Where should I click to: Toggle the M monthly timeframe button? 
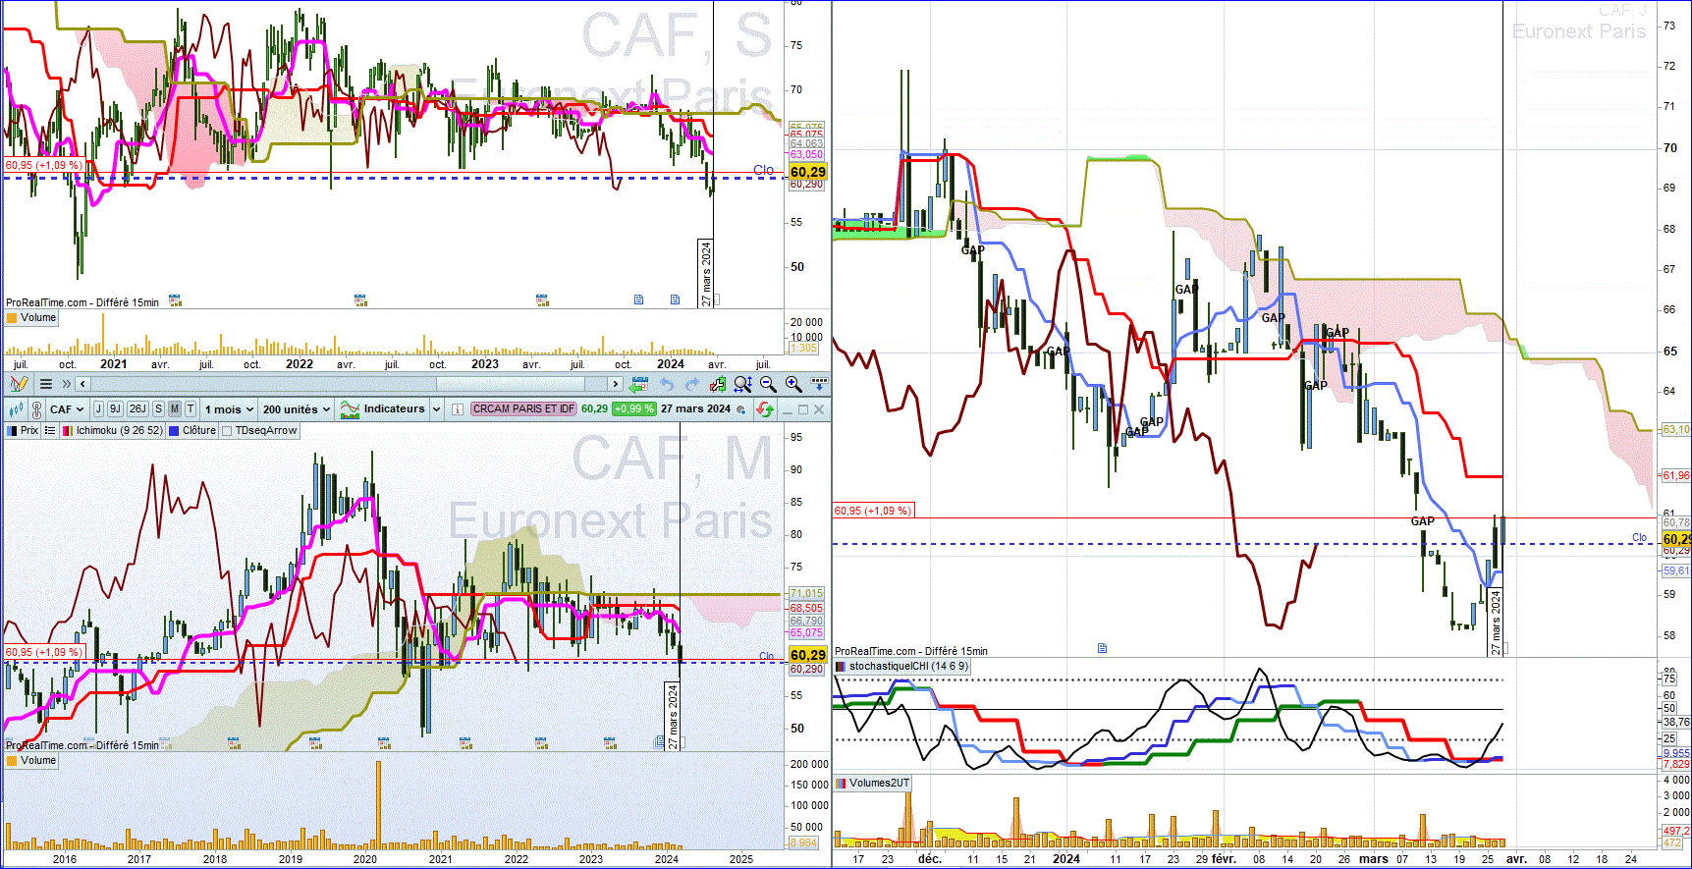coord(174,409)
